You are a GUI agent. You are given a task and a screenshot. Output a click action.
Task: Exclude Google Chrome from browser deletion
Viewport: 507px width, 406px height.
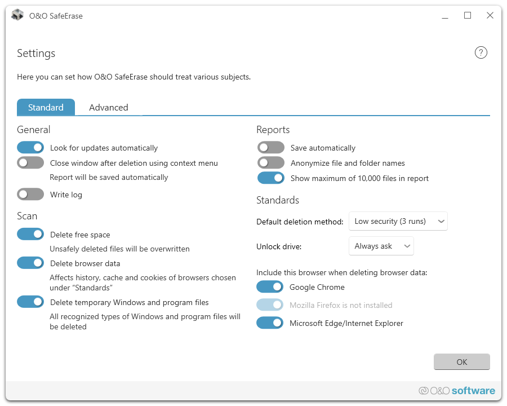click(x=270, y=287)
